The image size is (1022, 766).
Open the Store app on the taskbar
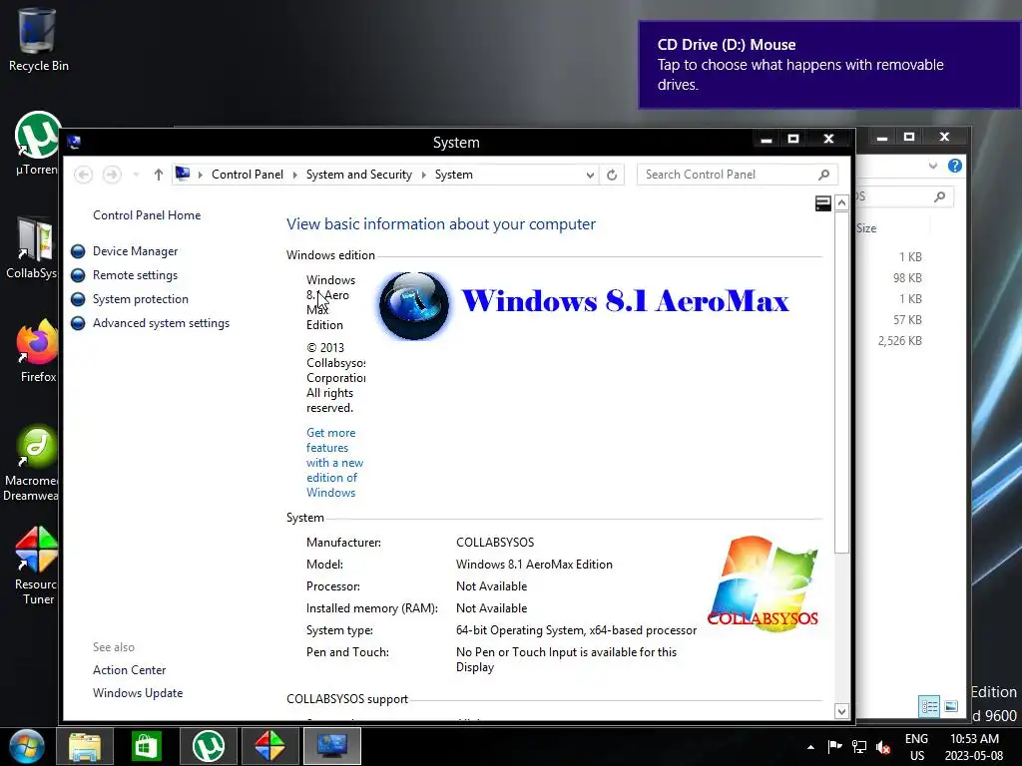pos(146,746)
